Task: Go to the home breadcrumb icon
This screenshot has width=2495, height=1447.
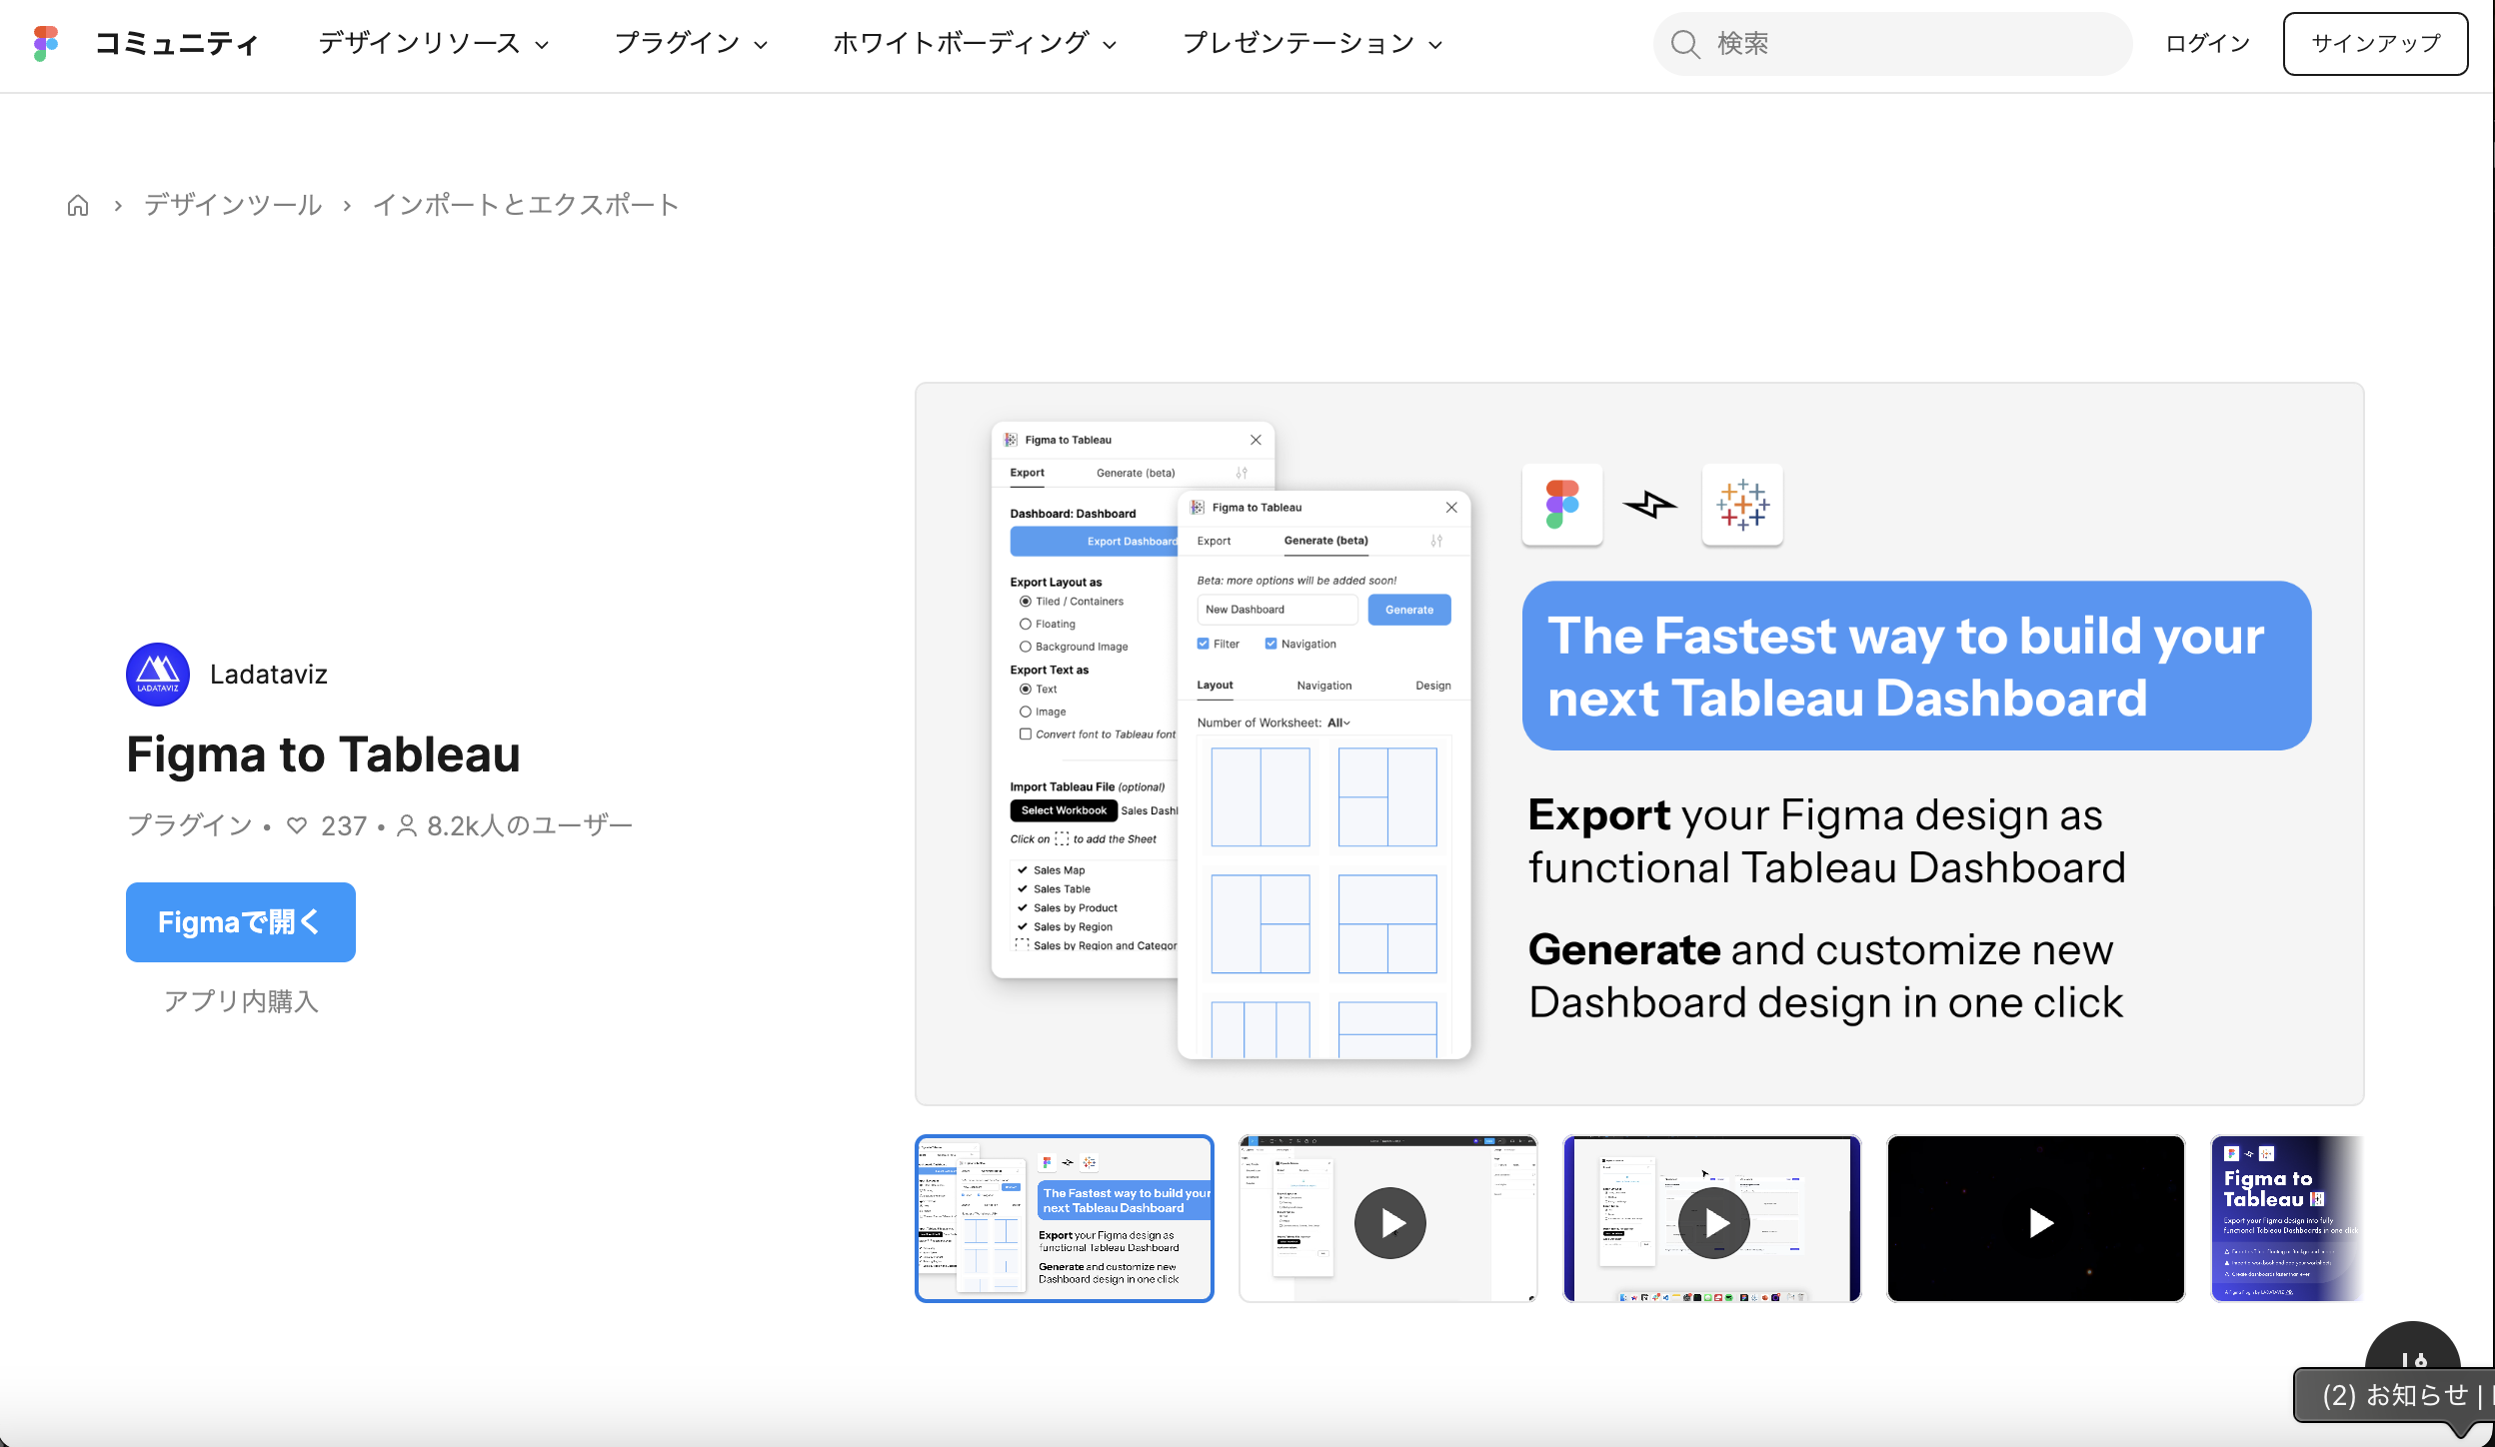Action: click(78, 206)
